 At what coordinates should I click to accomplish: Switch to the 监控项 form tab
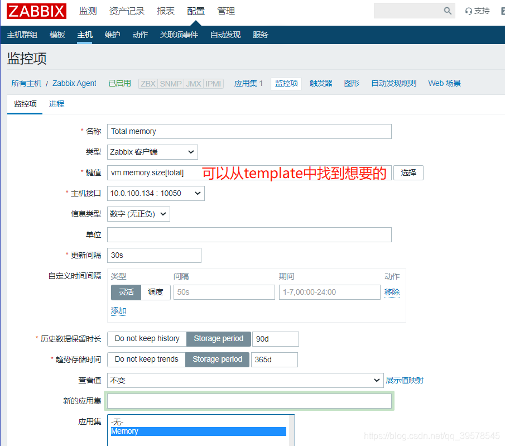[25, 104]
